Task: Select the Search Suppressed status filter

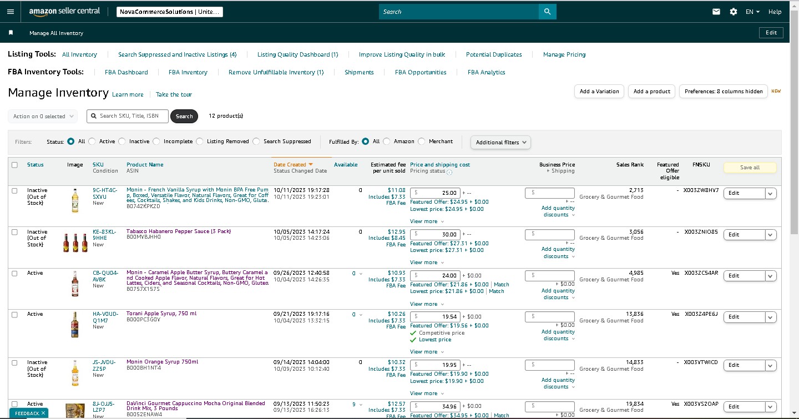Action: point(256,142)
